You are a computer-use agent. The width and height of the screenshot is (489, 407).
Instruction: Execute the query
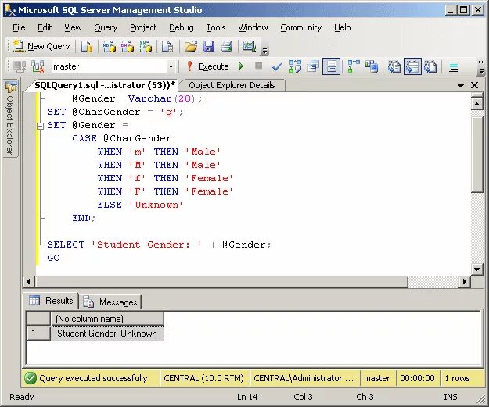pyautogui.click(x=207, y=66)
